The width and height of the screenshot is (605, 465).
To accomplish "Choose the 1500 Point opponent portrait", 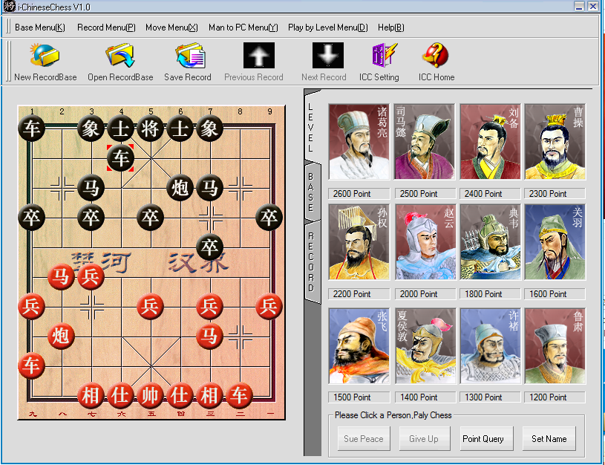I will (x=359, y=346).
